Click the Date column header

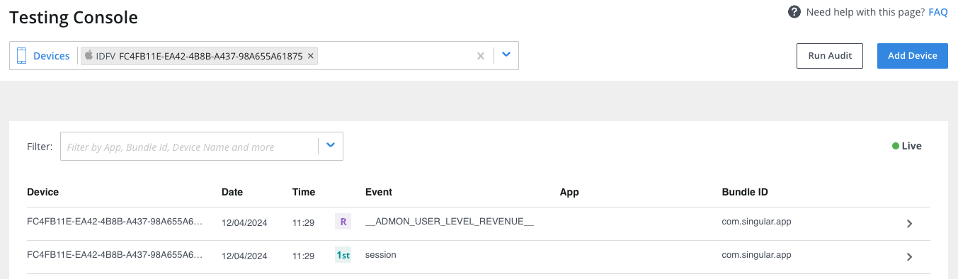point(232,192)
